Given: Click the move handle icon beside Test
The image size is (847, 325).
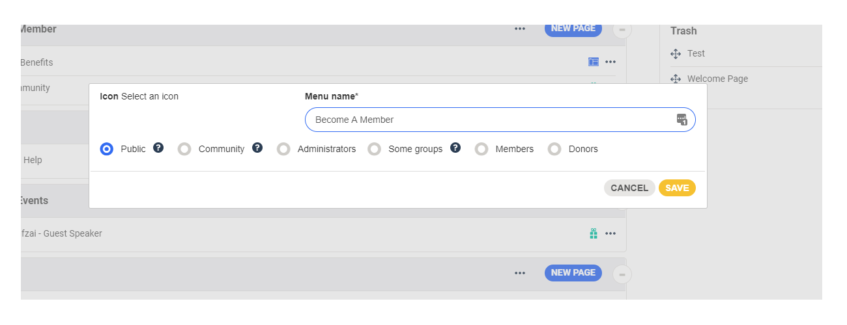Looking at the screenshot, I should click(676, 54).
